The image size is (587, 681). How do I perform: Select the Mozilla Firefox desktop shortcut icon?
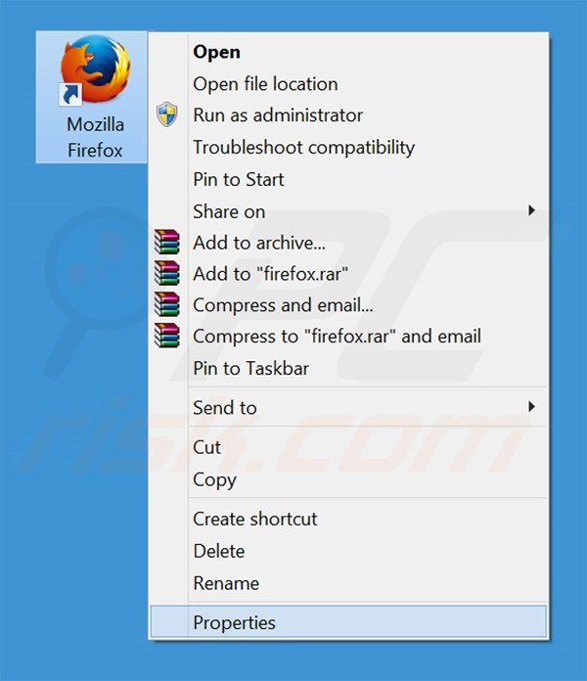pyautogui.click(x=93, y=70)
